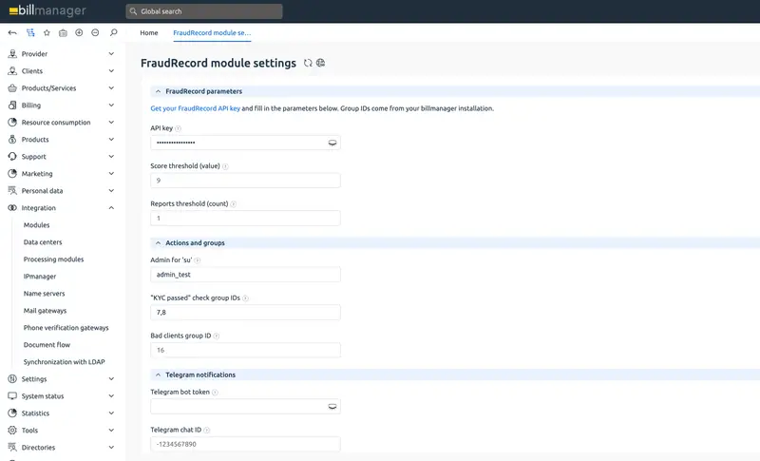The width and height of the screenshot is (760, 461).
Task: Click the Bad clients group ID field
Action: click(245, 350)
